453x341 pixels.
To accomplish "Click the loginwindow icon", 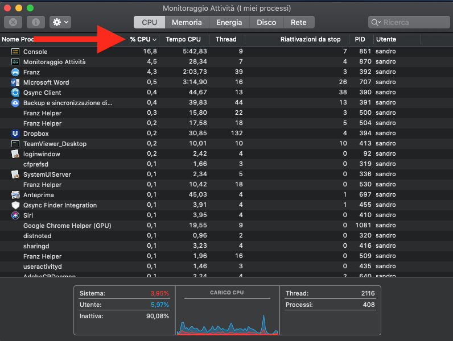I will click(15, 154).
